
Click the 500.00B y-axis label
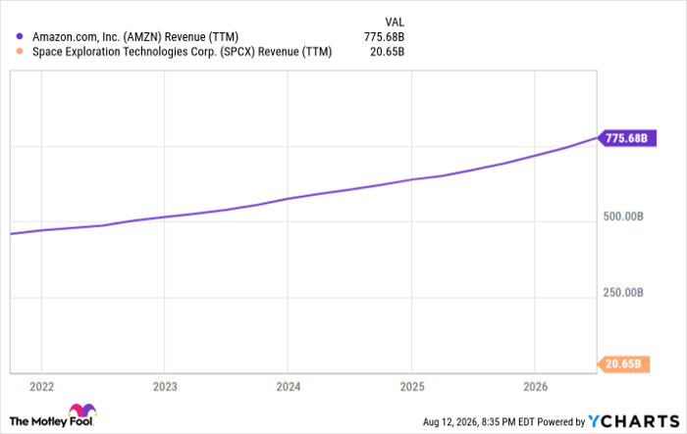pyautogui.click(x=623, y=217)
